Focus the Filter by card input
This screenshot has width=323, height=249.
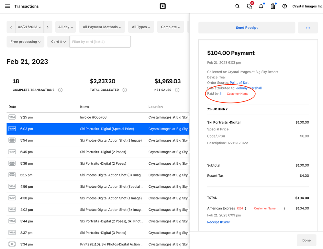point(100,42)
